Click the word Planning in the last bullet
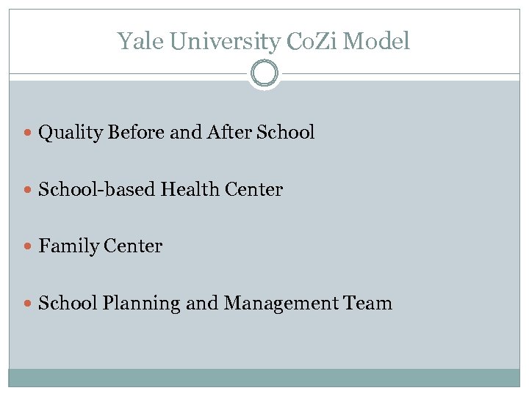 click(141, 304)
